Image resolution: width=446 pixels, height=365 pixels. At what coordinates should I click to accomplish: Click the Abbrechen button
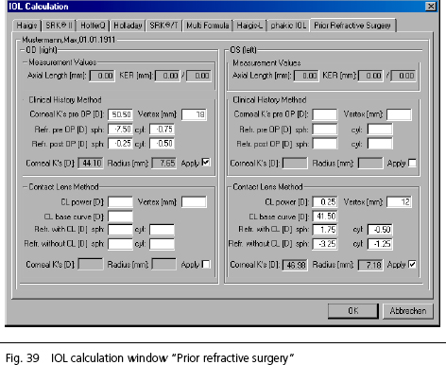tap(408, 311)
